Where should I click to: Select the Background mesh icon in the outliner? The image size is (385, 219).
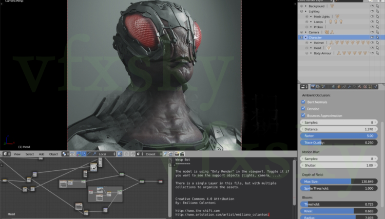coord(332,6)
